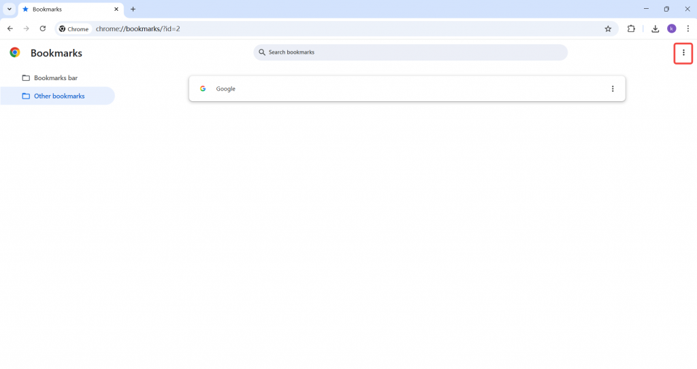Bookmark this tab with star icon
Viewport: 697px width, 369px height.
(608, 29)
